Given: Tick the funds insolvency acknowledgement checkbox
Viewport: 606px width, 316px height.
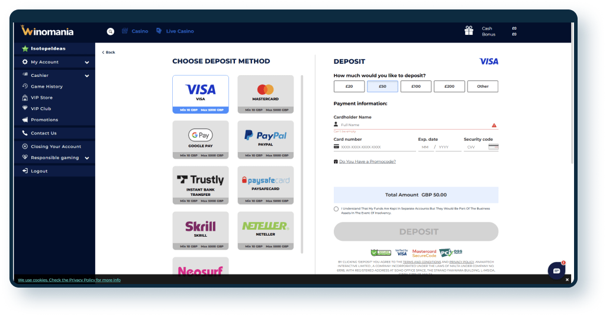Looking at the screenshot, I should [336, 209].
